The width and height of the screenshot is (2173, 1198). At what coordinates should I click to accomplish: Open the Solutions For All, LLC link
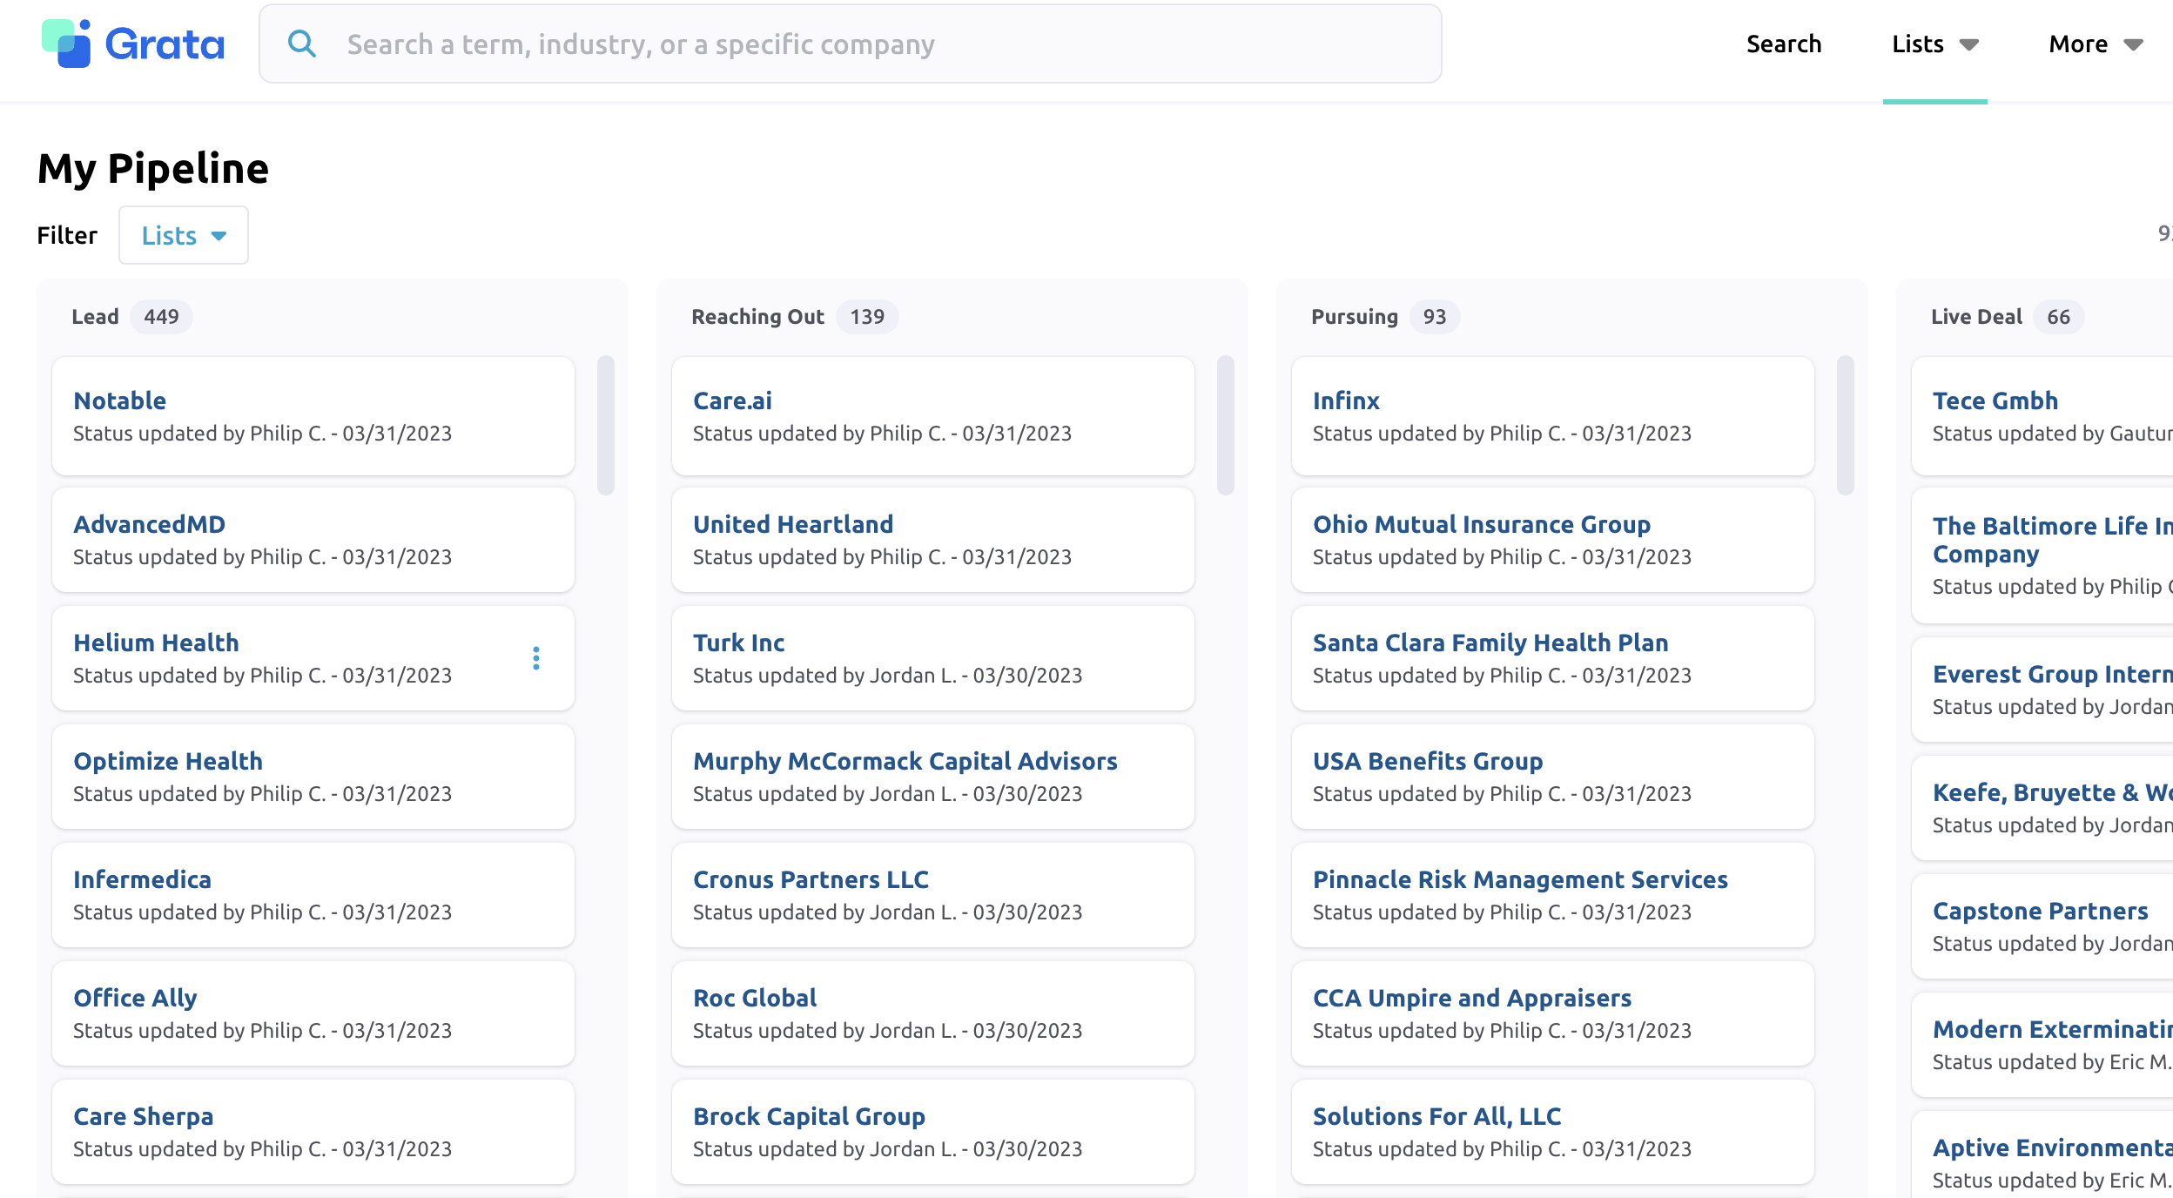pos(1436,1116)
